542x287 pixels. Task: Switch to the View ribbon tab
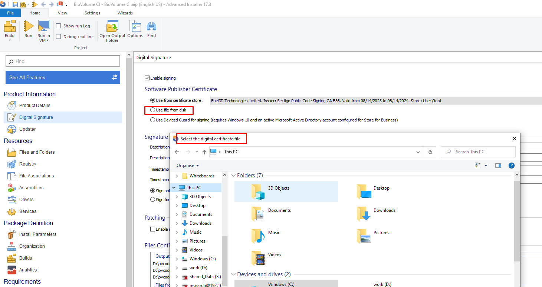[x=63, y=13]
